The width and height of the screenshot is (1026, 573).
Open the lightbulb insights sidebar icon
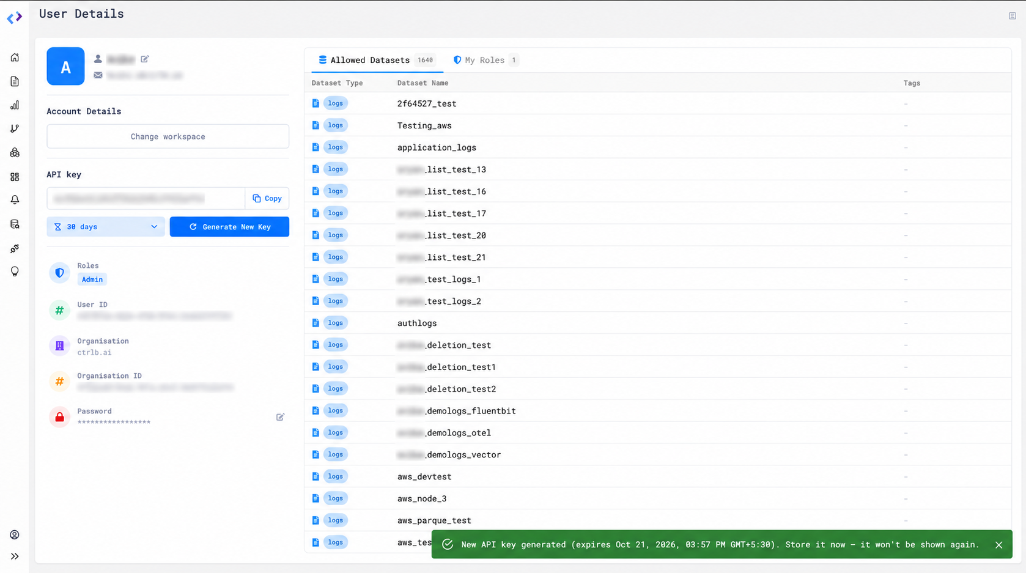click(15, 272)
